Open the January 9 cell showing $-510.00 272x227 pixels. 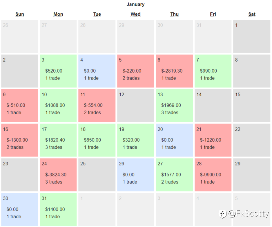coord(20,106)
